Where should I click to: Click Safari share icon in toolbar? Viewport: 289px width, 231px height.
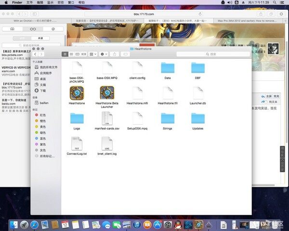tap(261, 14)
